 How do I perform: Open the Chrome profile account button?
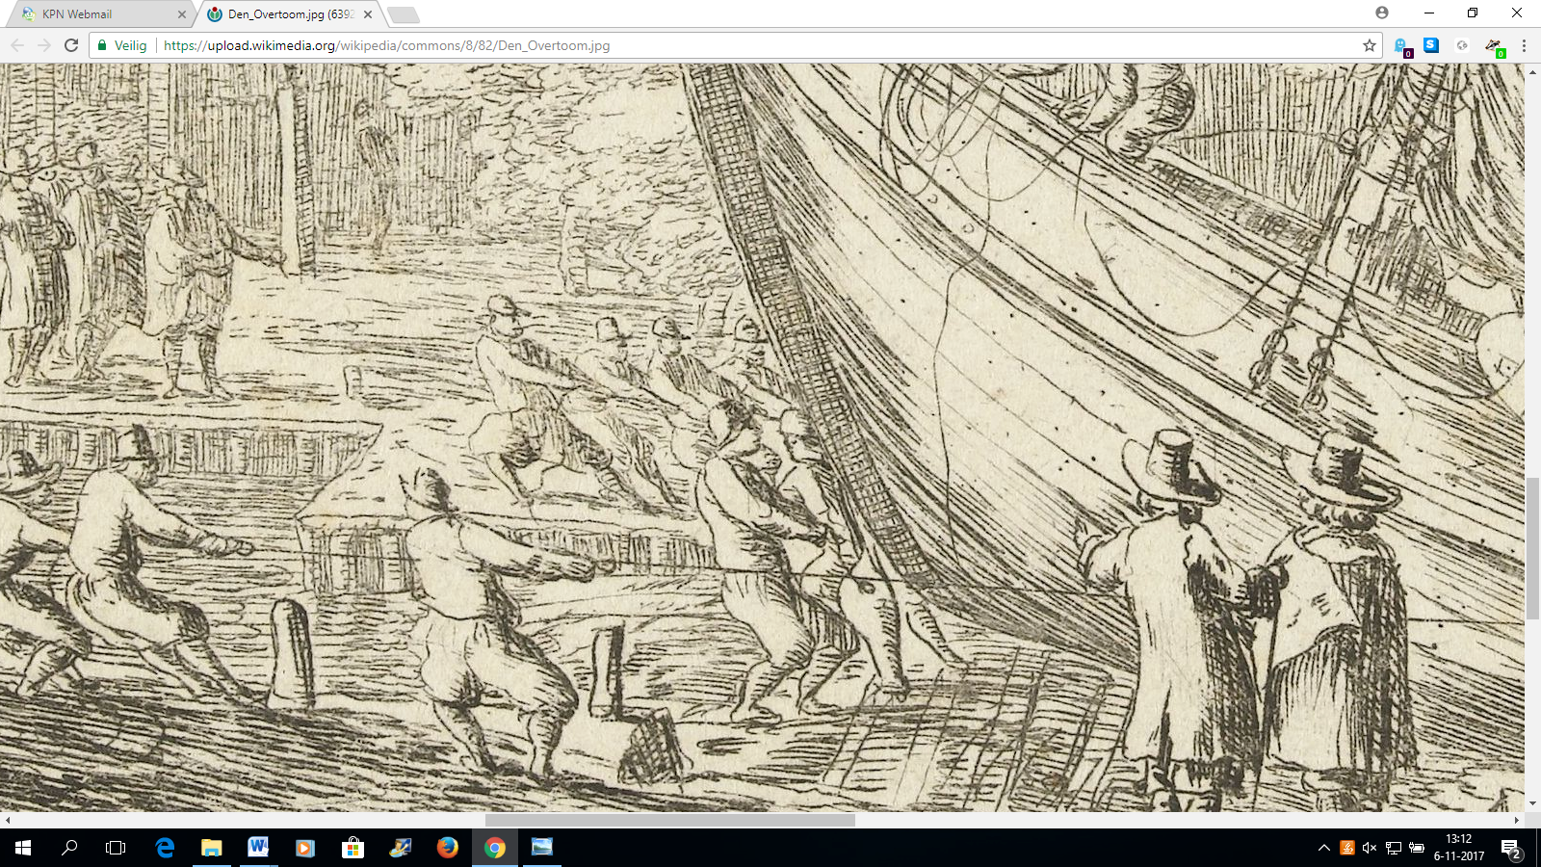pyautogui.click(x=1382, y=13)
